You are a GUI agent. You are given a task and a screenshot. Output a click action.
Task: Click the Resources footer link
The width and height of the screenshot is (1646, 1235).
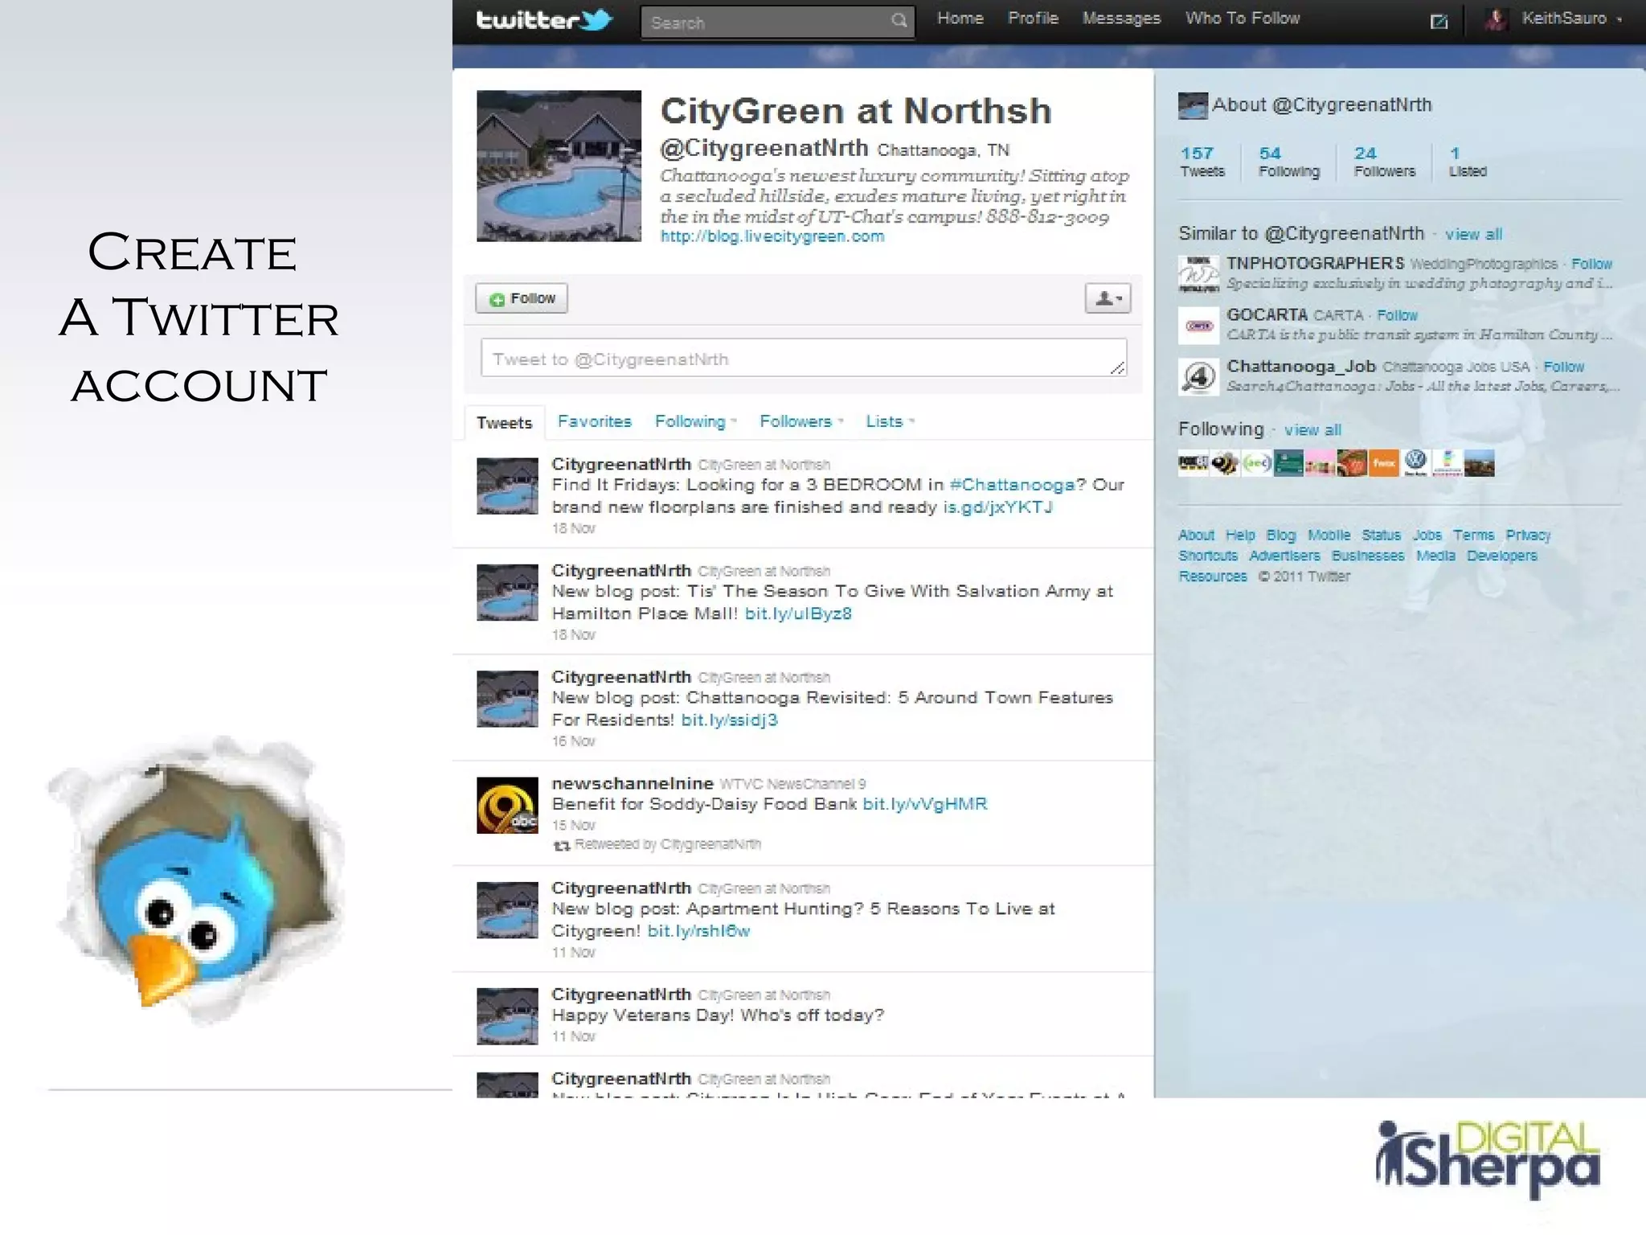coord(1213,576)
